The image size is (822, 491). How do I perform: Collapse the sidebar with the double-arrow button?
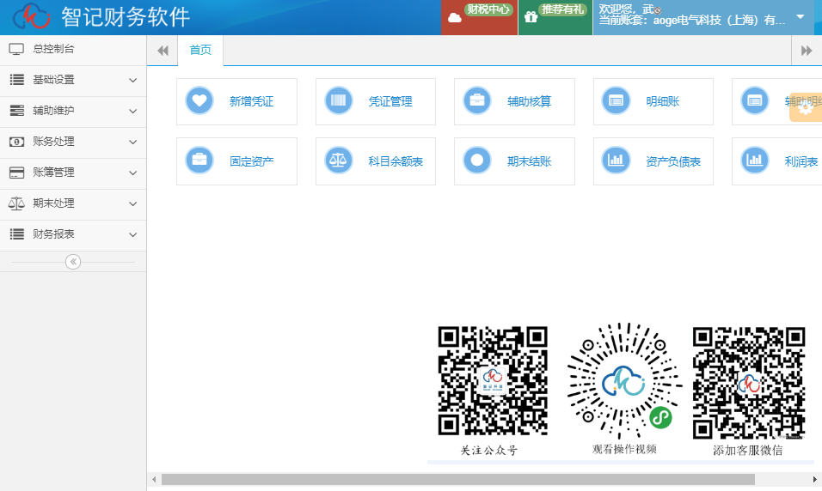point(73,262)
